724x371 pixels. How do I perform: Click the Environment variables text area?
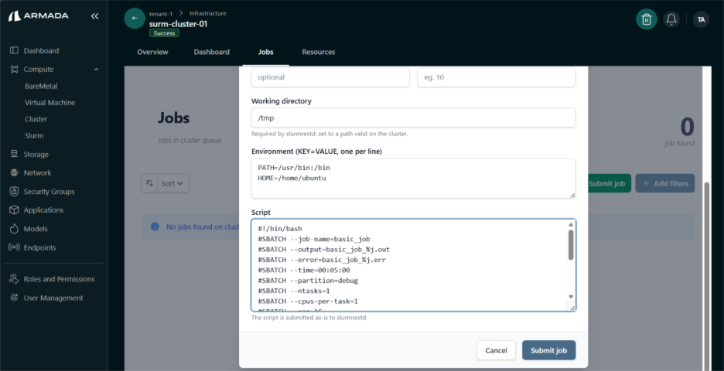click(413, 178)
